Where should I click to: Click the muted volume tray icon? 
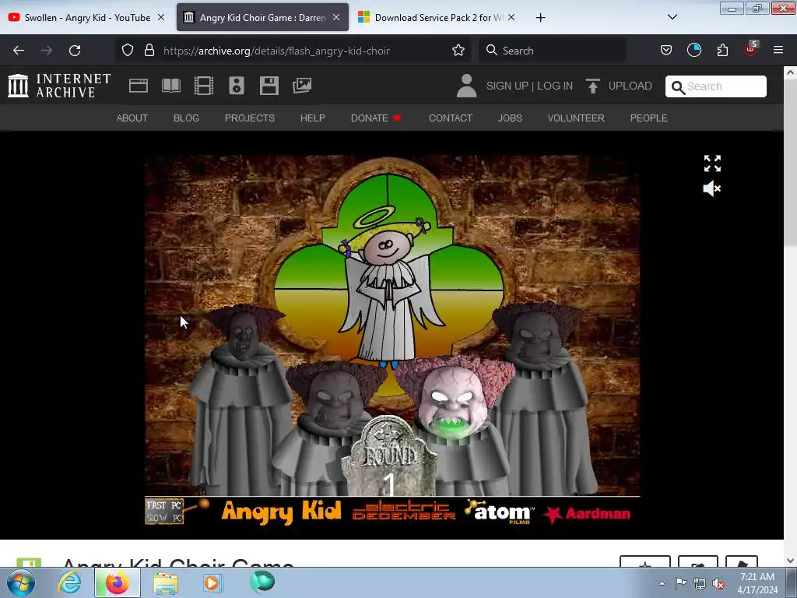tap(718, 584)
